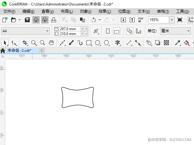The width and height of the screenshot is (194, 145).
Task: Toggle full-screen preview icon
Action: 180,20
